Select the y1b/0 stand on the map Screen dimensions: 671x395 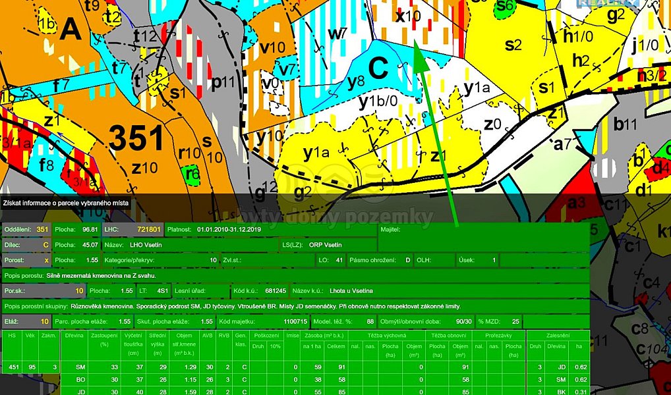click(378, 103)
